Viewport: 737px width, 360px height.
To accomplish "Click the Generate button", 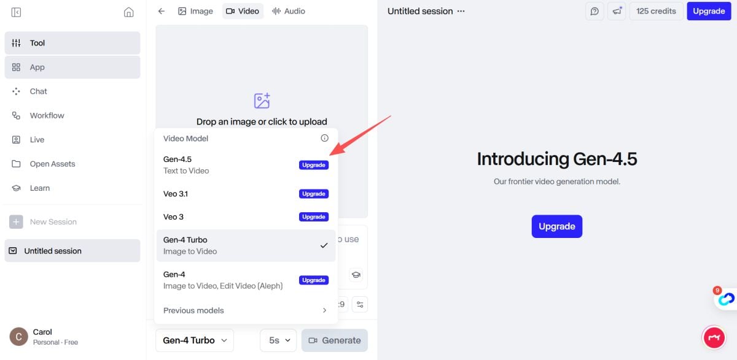I will pos(334,340).
